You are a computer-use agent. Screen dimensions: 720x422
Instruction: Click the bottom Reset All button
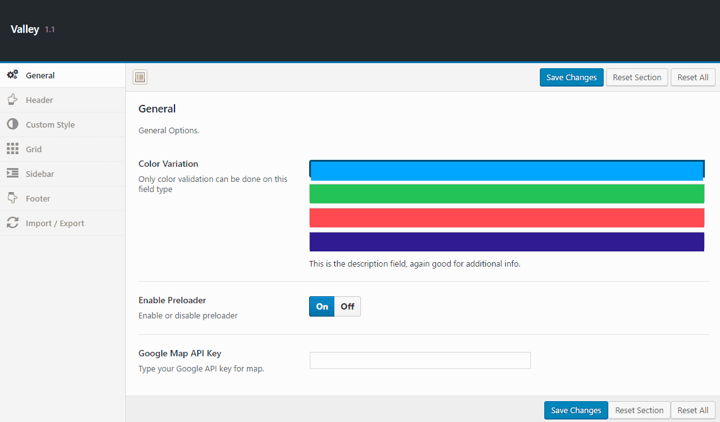[x=693, y=410]
